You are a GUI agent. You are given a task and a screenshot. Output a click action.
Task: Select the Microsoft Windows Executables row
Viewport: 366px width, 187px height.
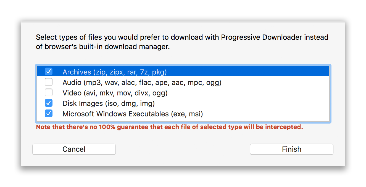coord(133,113)
